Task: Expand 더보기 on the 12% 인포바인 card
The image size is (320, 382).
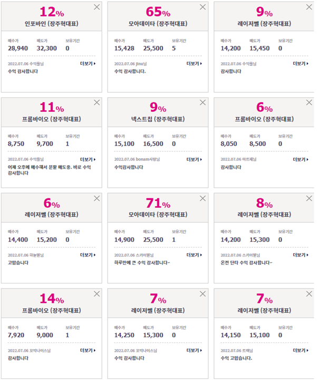Action: click(88, 64)
